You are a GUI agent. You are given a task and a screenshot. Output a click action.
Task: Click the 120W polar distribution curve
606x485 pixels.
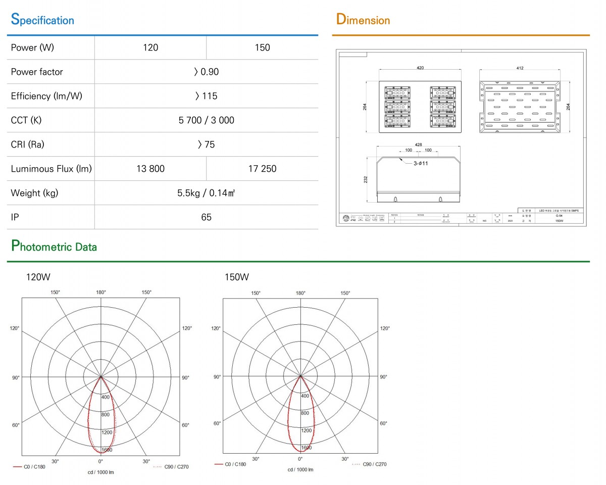pyautogui.click(x=101, y=415)
